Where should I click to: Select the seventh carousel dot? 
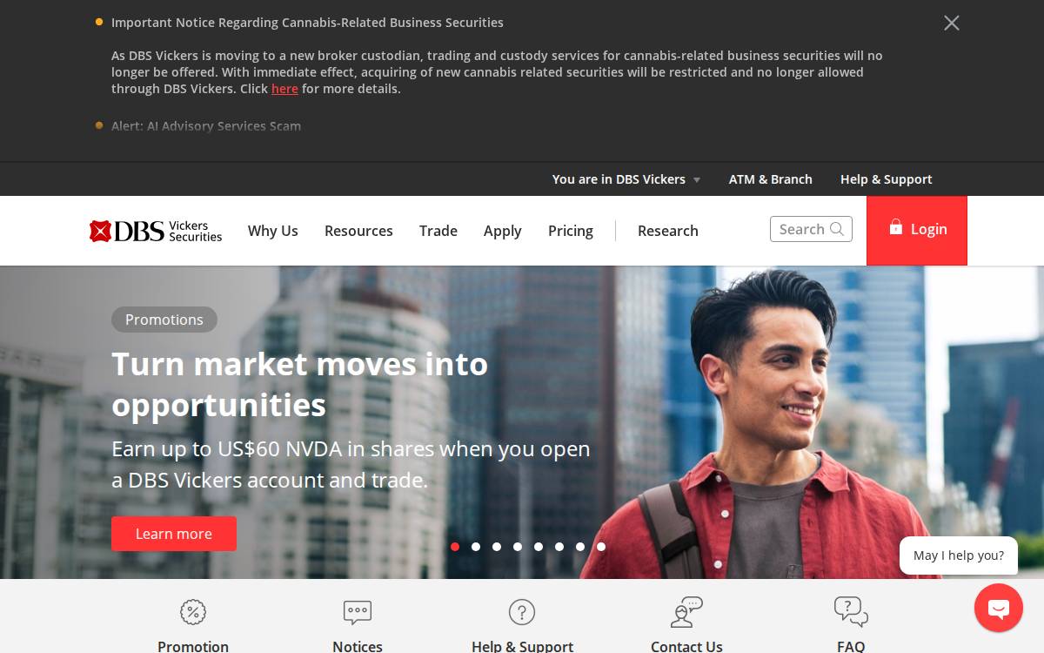point(580,547)
